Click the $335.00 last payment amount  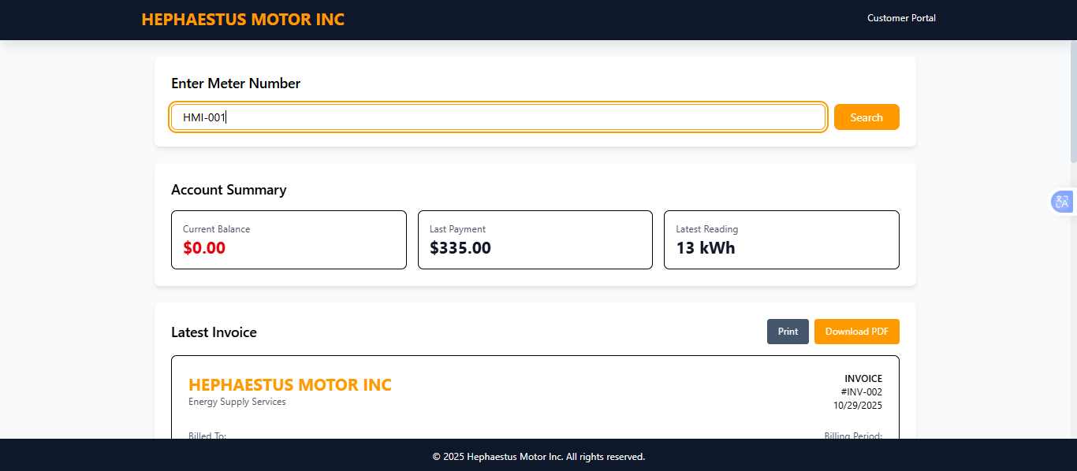(460, 248)
